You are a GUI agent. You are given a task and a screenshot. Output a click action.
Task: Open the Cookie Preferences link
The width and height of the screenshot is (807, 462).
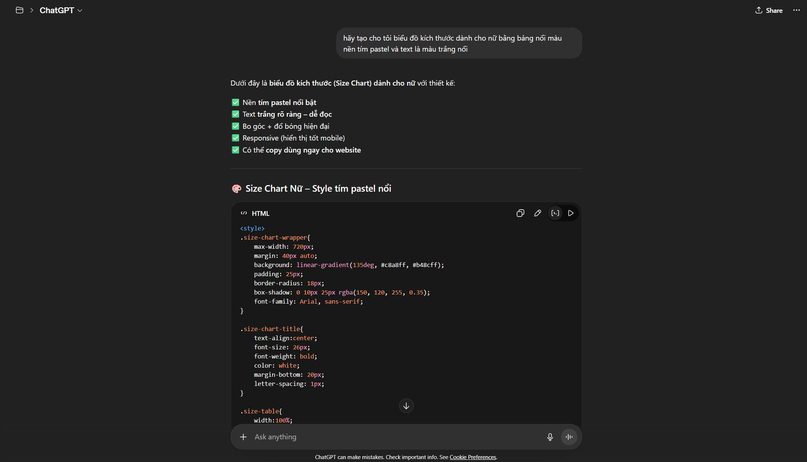(473, 457)
